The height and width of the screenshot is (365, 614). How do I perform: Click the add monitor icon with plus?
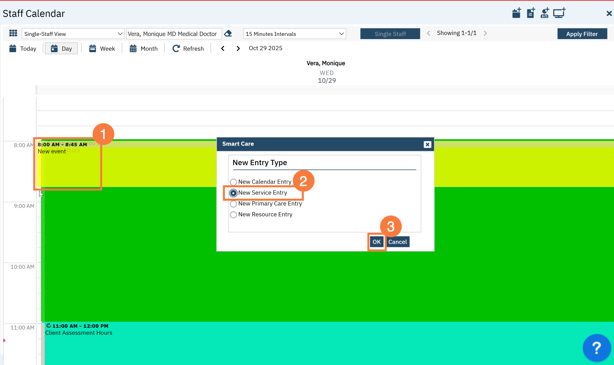(559, 13)
